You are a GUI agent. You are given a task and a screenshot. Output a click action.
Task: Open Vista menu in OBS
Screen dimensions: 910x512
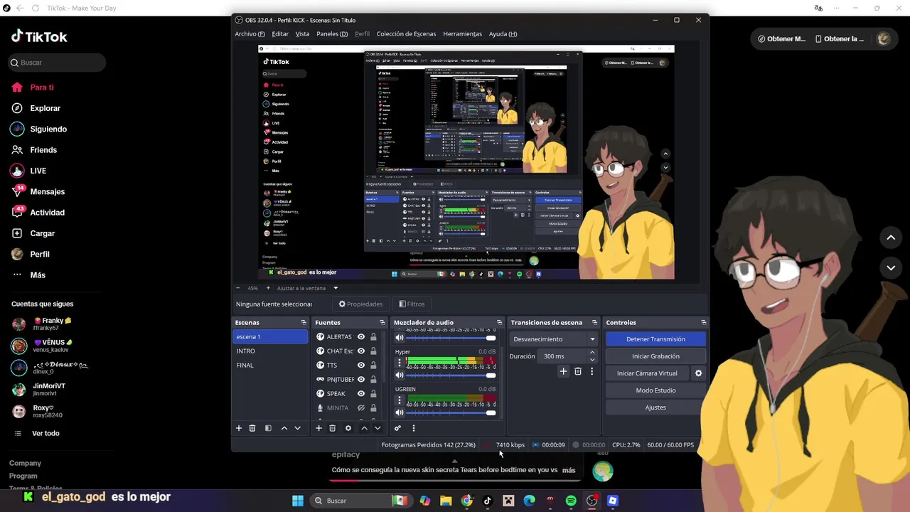point(302,33)
